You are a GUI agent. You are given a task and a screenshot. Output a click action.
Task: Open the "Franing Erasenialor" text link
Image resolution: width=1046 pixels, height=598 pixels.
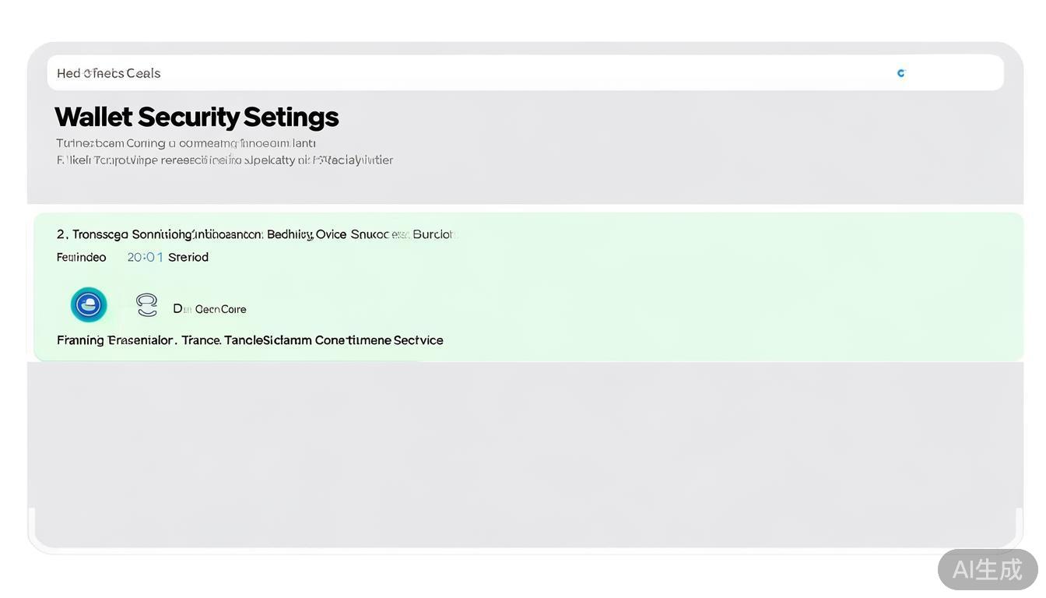point(116,340)
